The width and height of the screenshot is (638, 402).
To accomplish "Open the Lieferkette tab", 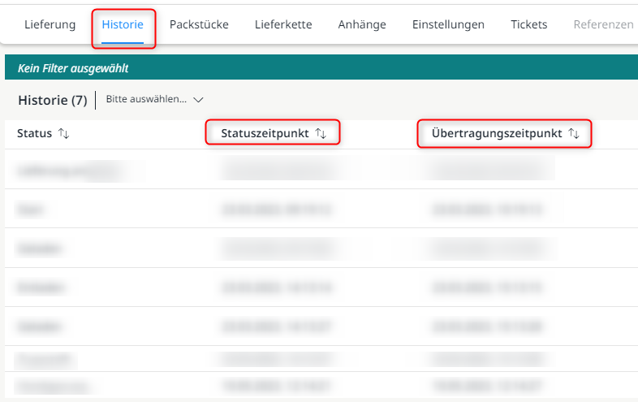I will [283, 24].
